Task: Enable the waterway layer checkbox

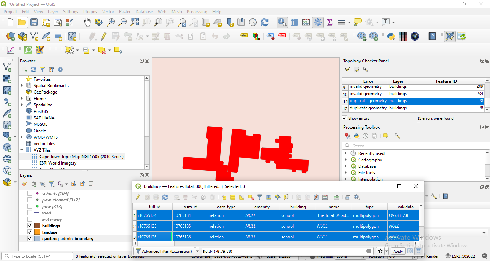Action: point(30,219)
